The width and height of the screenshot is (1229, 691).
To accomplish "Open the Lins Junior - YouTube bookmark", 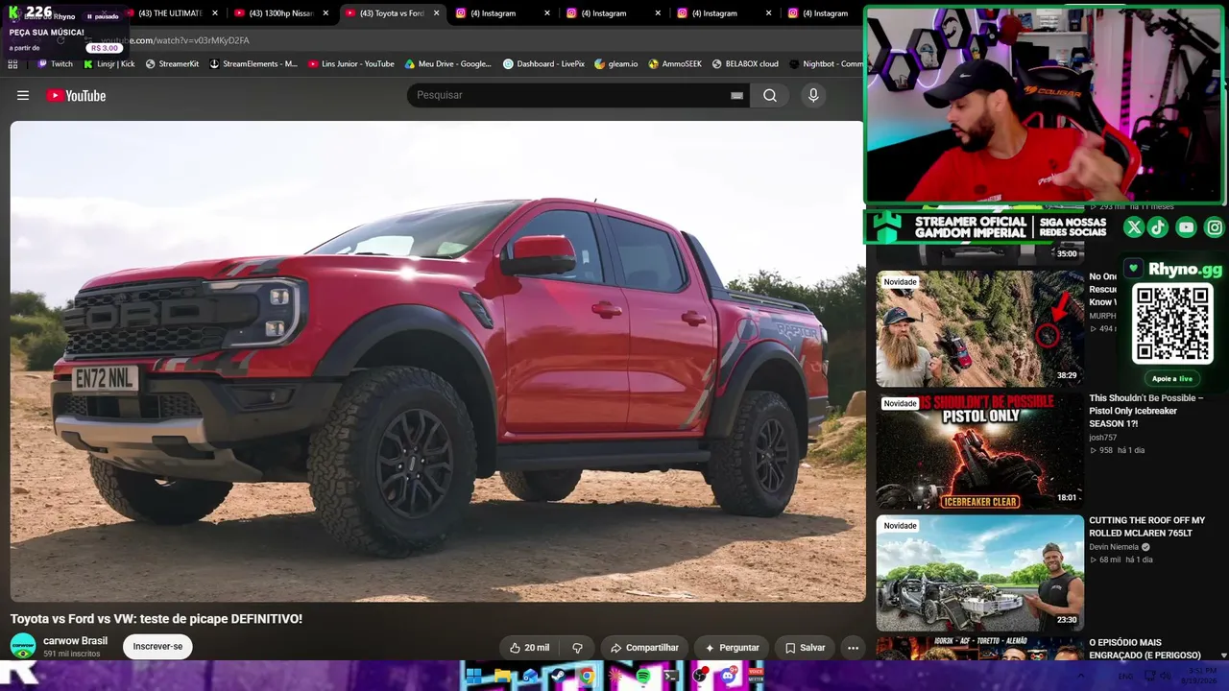I will (x=351, y=64).
